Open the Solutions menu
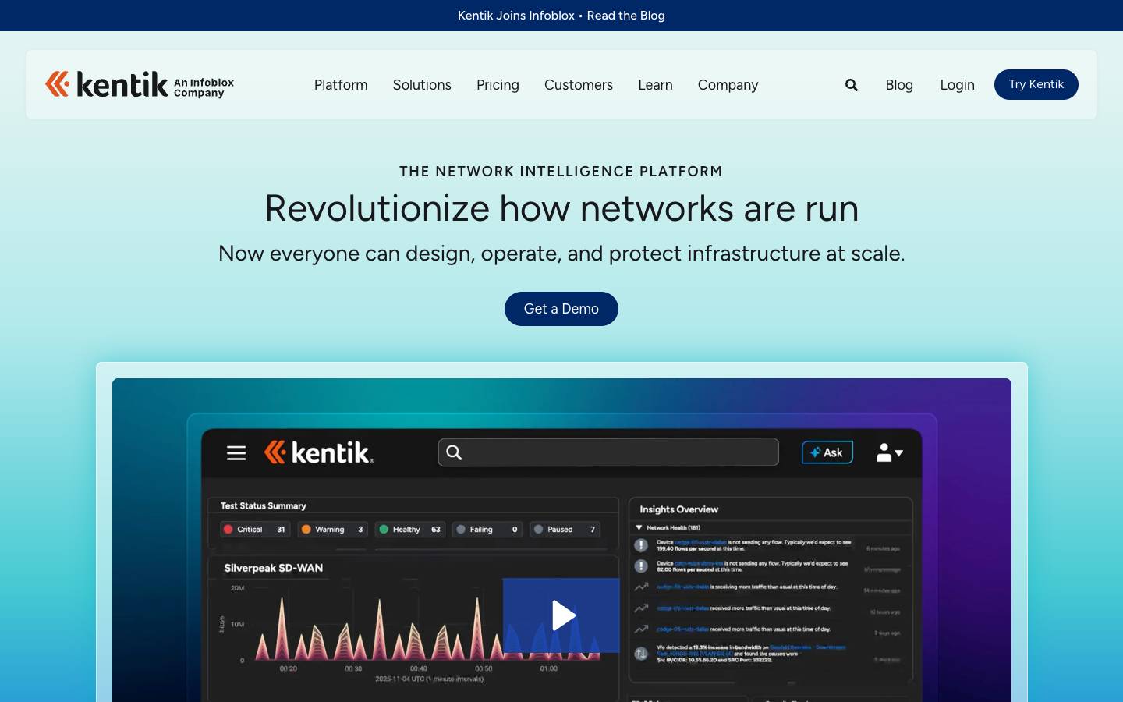The width and height of the screenshot is (1123, 702). (x=422, y=85)
